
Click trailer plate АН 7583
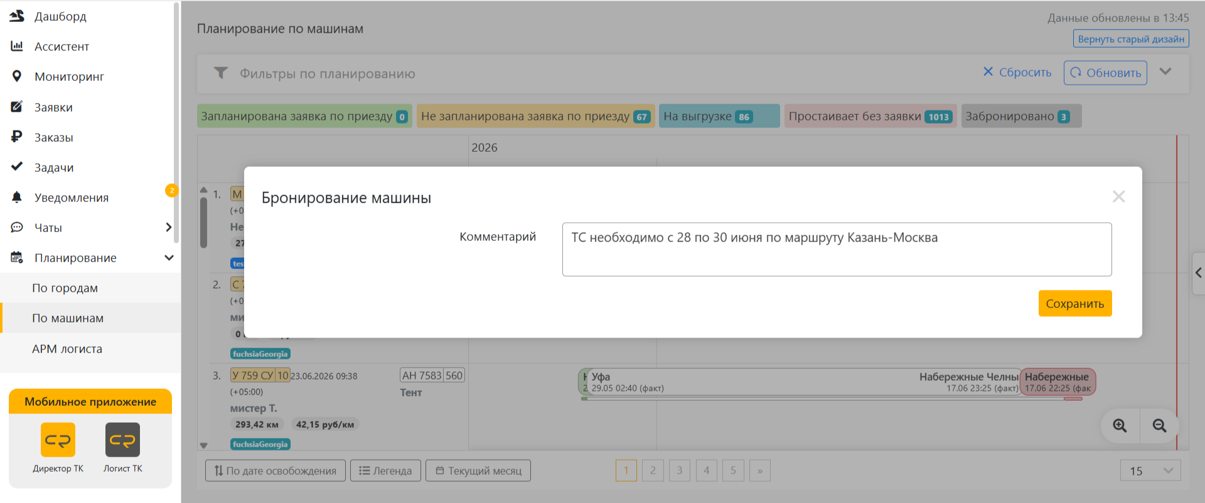432,376
